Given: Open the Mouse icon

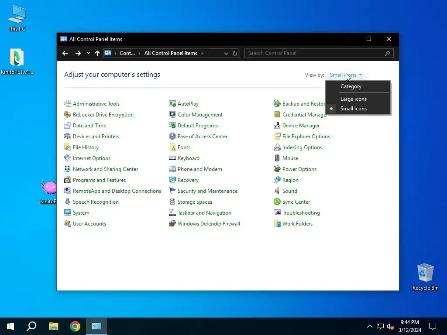Looking at the screenshot, I should click(x=277, y=158).
